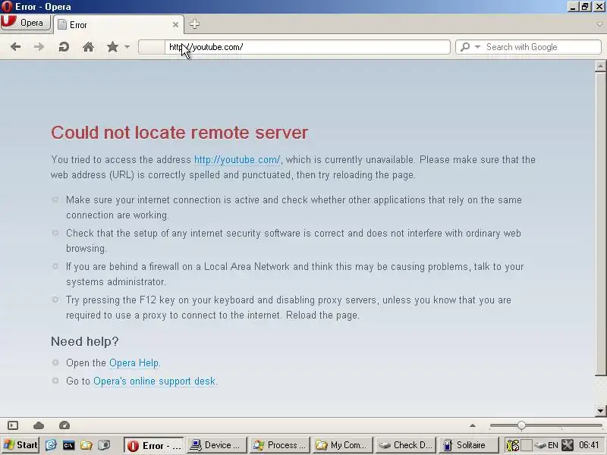Click the bookmarks star icon
Viewport: 607px width, 455px height.
(x=112, y=47)
